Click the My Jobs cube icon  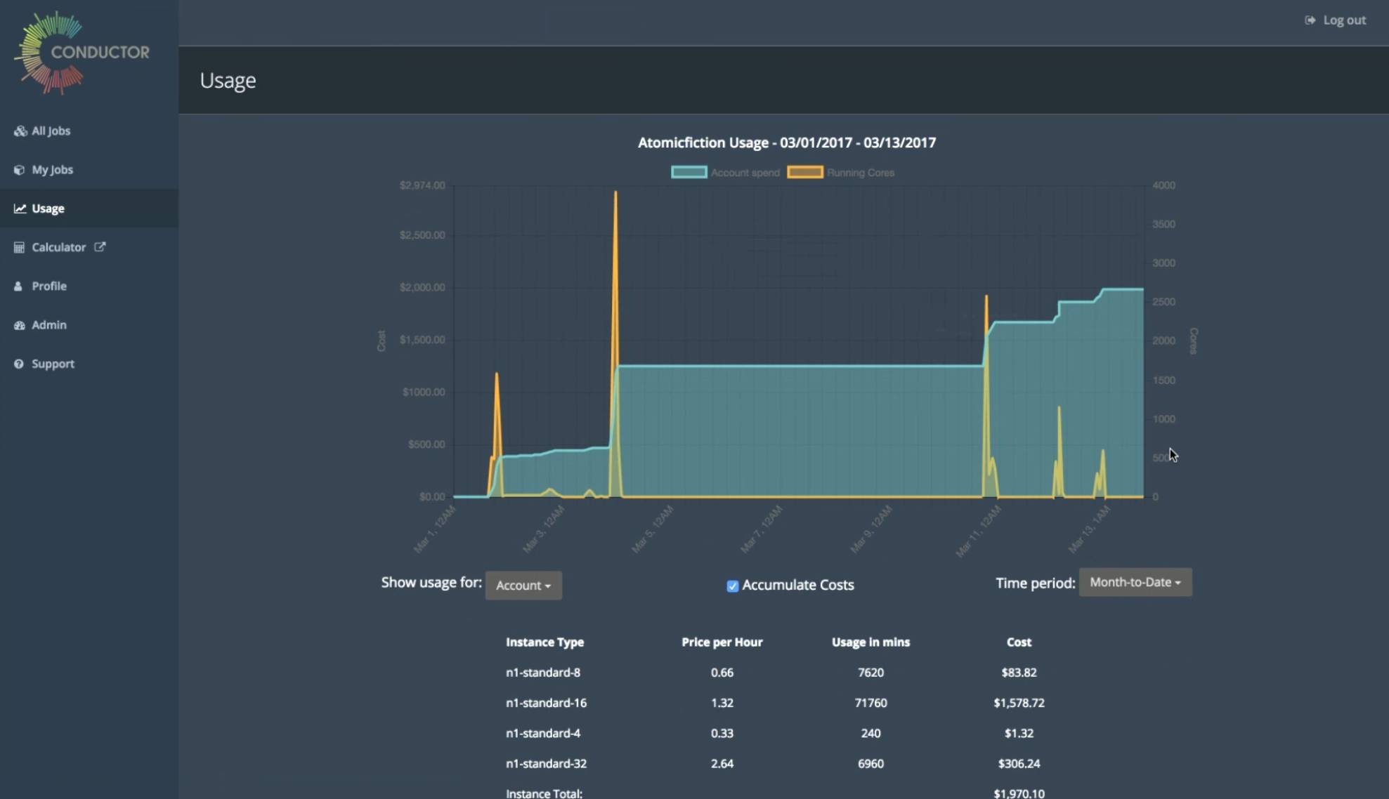point(19,170)
